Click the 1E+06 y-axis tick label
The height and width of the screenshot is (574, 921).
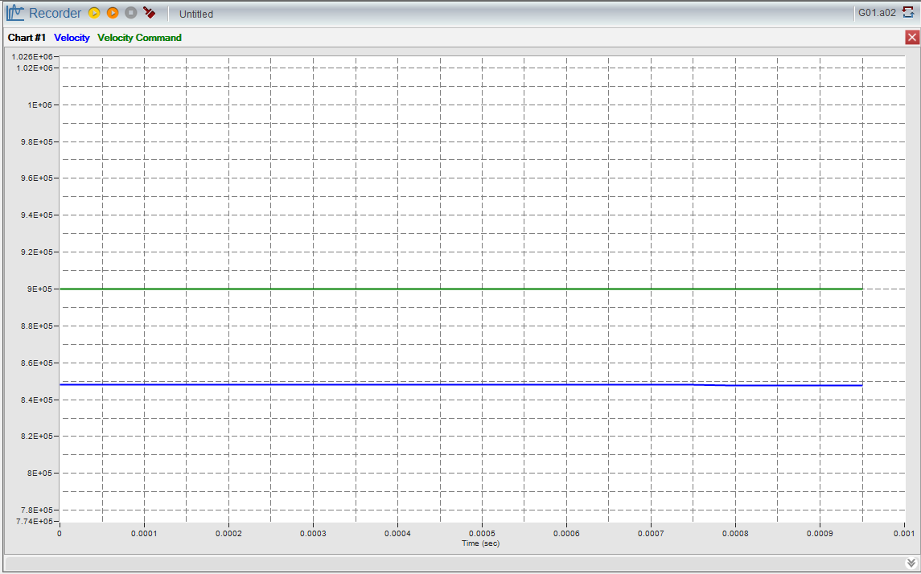pyautogui.click(x=41, y=105)
